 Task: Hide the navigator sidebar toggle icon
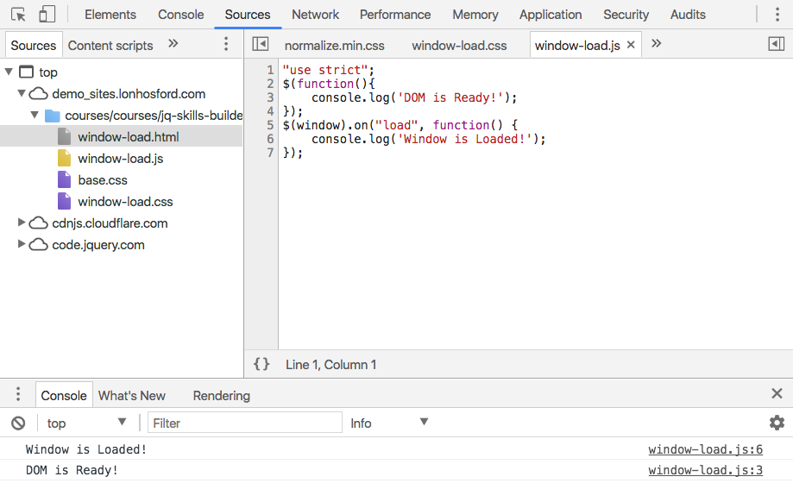(261, 44)
